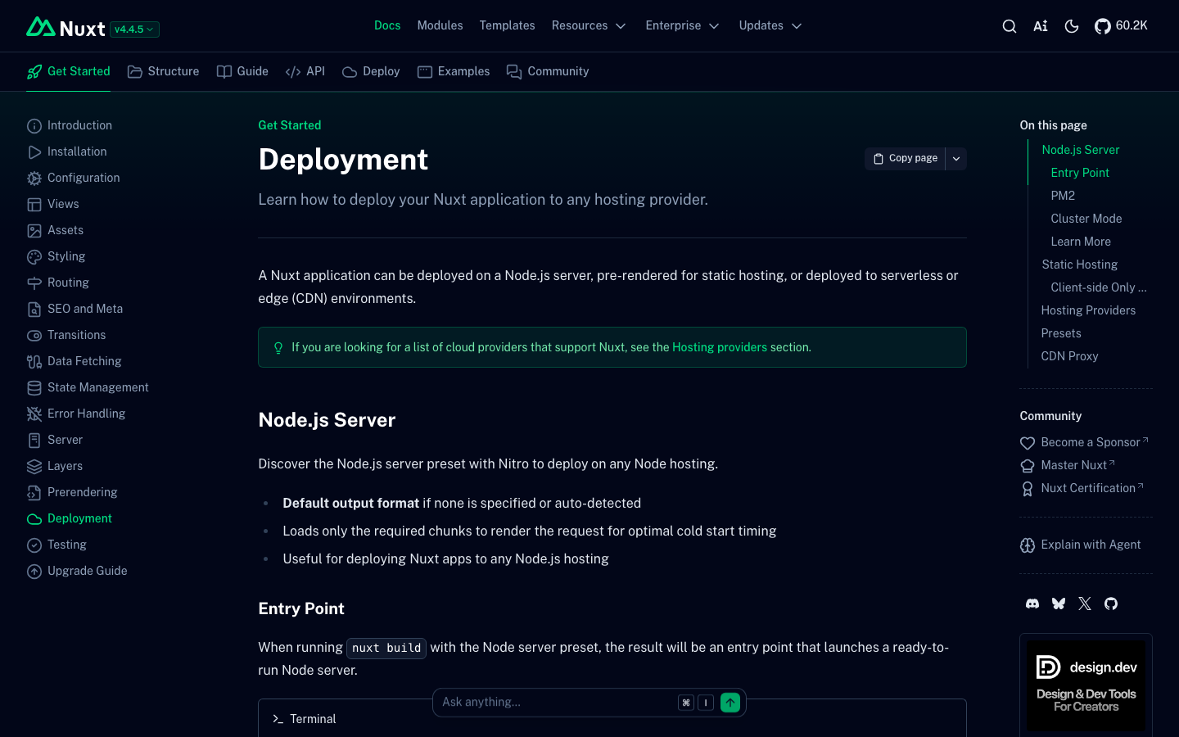The height and width of the screenshot is (737, 1179).
Task: Click the Error Handling bug icon
Action: 34,414
